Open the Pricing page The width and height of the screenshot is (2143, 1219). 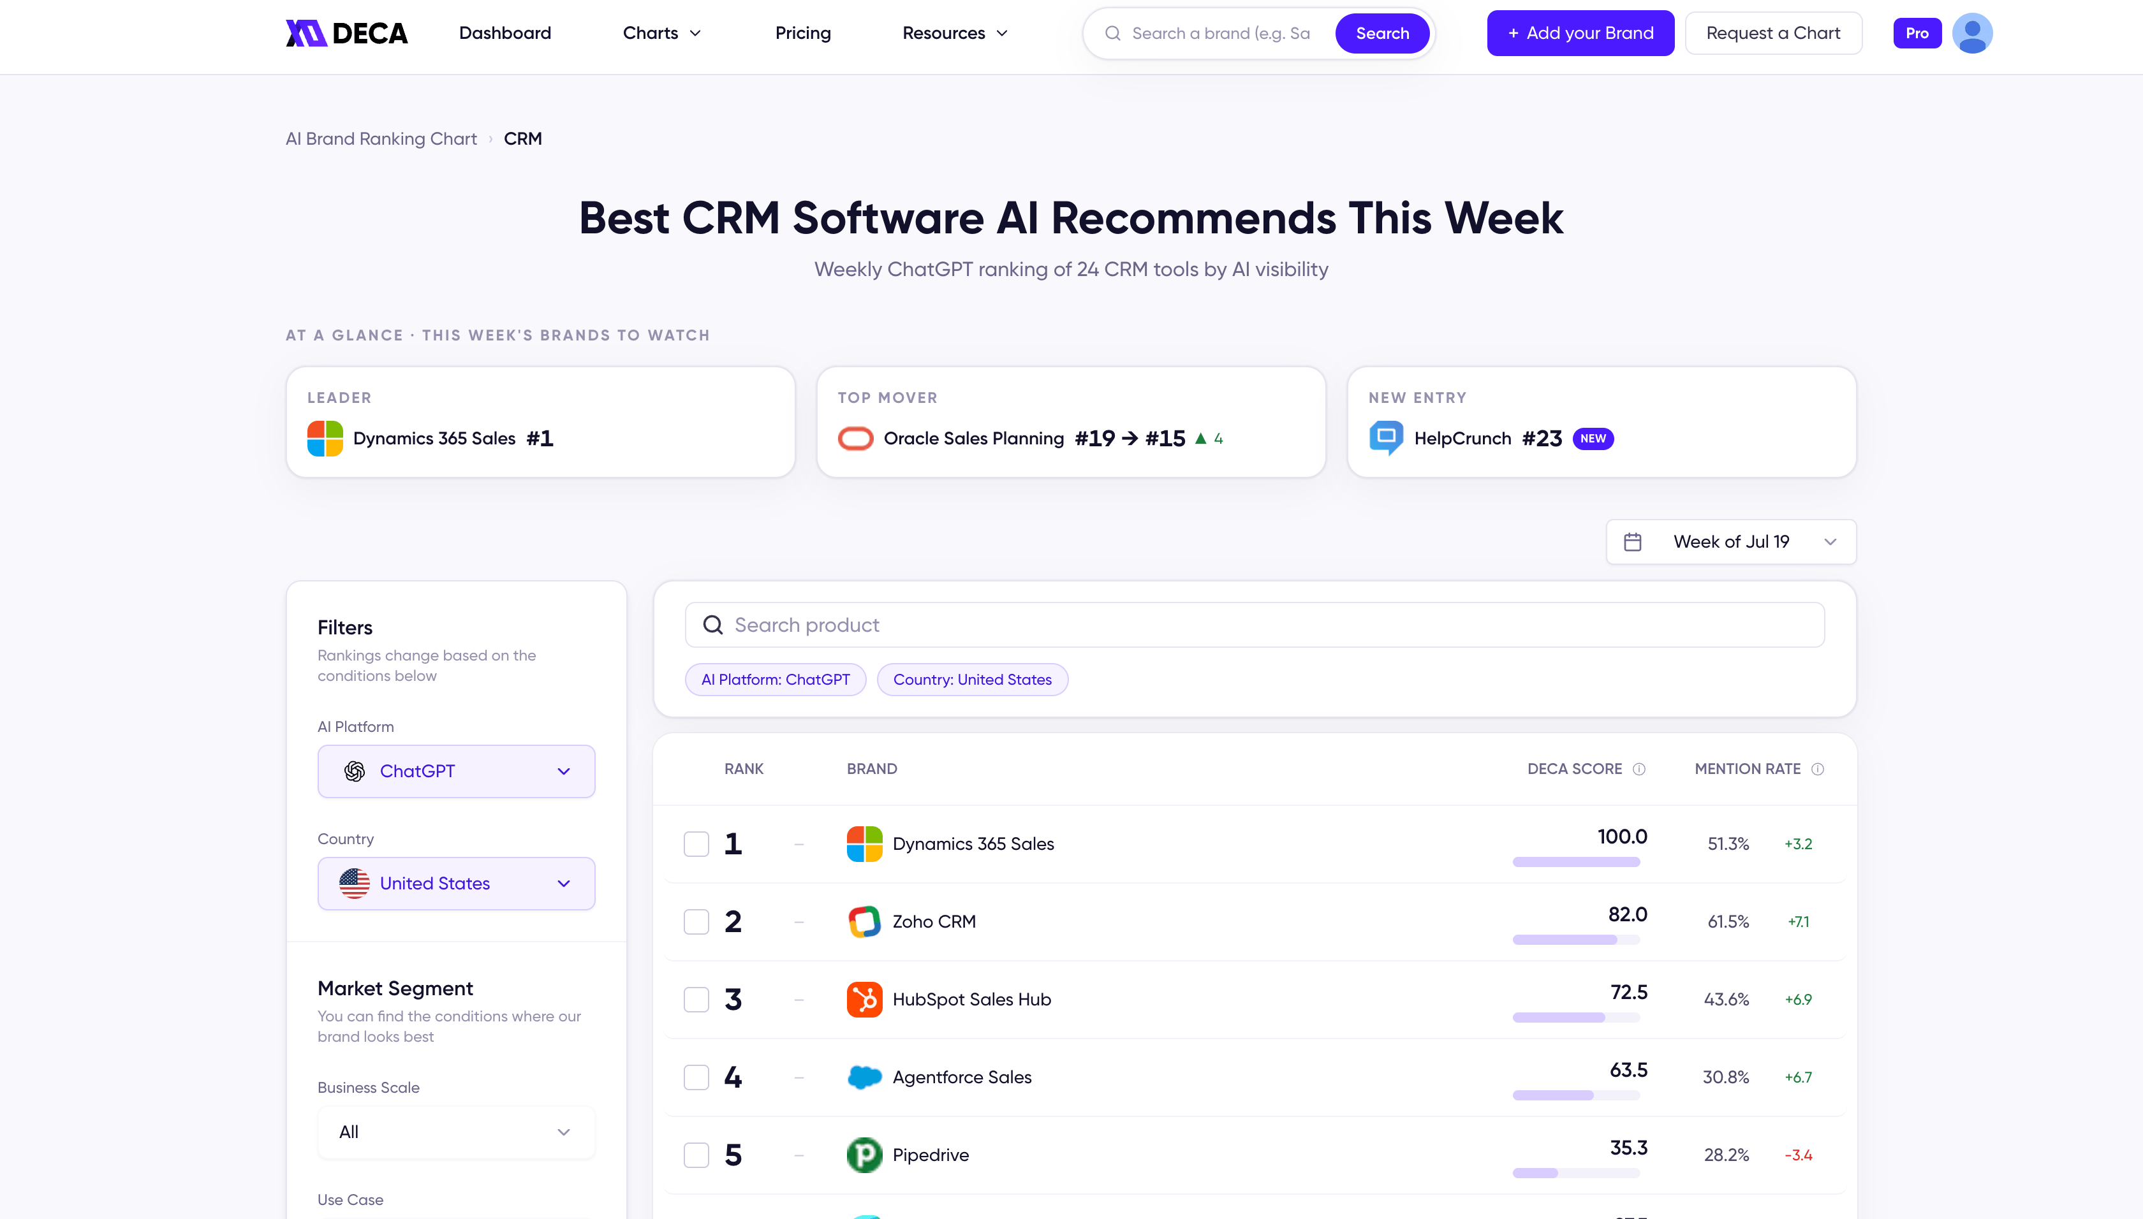802,34
